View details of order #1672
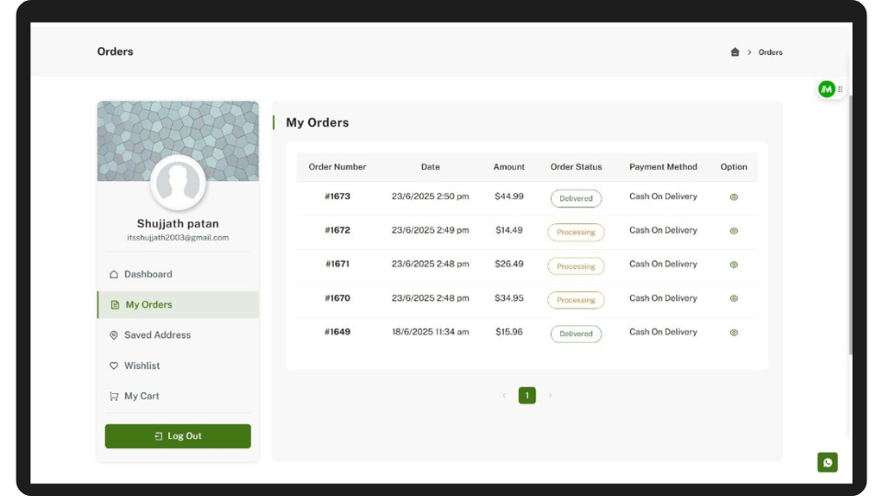883x496 pixels. [x=734, y=231]
